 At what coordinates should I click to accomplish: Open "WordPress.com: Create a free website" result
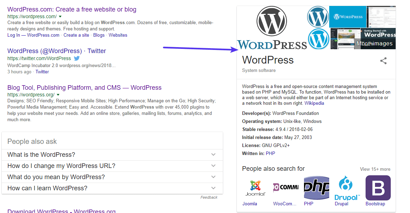72,9
